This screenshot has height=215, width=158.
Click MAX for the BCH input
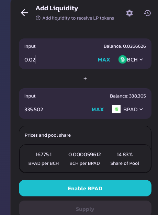[x=104, y=60]
